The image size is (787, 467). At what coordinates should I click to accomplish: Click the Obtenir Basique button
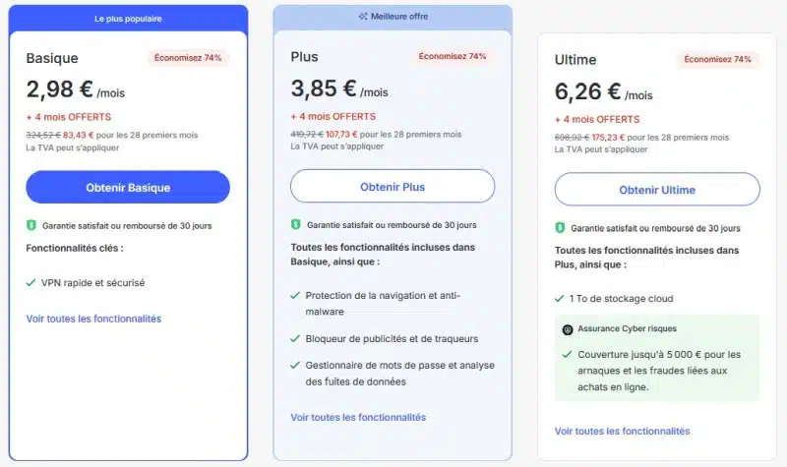(x=128, y=187)
